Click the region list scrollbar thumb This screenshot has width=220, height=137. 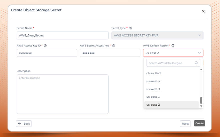pyautogui.click(x=201, y=100)
